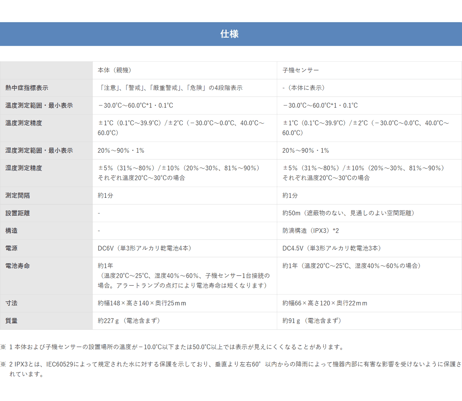Screen dimensions: 462x401
Task: Click the -（本体に表示） cell
Action: [x=369, y=88]
